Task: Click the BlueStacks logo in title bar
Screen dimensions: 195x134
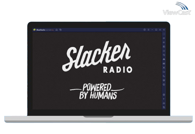Action: tap(34, 30)
